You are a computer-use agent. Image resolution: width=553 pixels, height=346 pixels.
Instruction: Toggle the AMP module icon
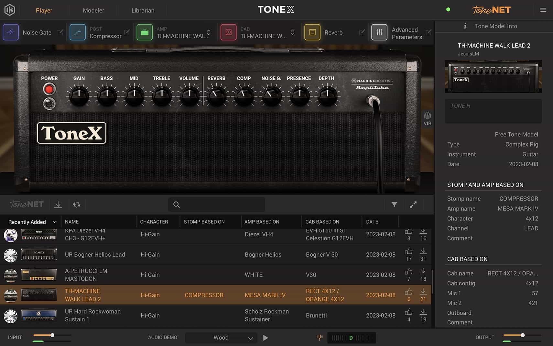[x=145, y=32]
